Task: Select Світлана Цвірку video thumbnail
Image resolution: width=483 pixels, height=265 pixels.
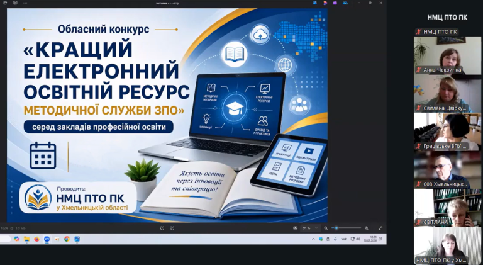Action: click(x=447, y=94)
